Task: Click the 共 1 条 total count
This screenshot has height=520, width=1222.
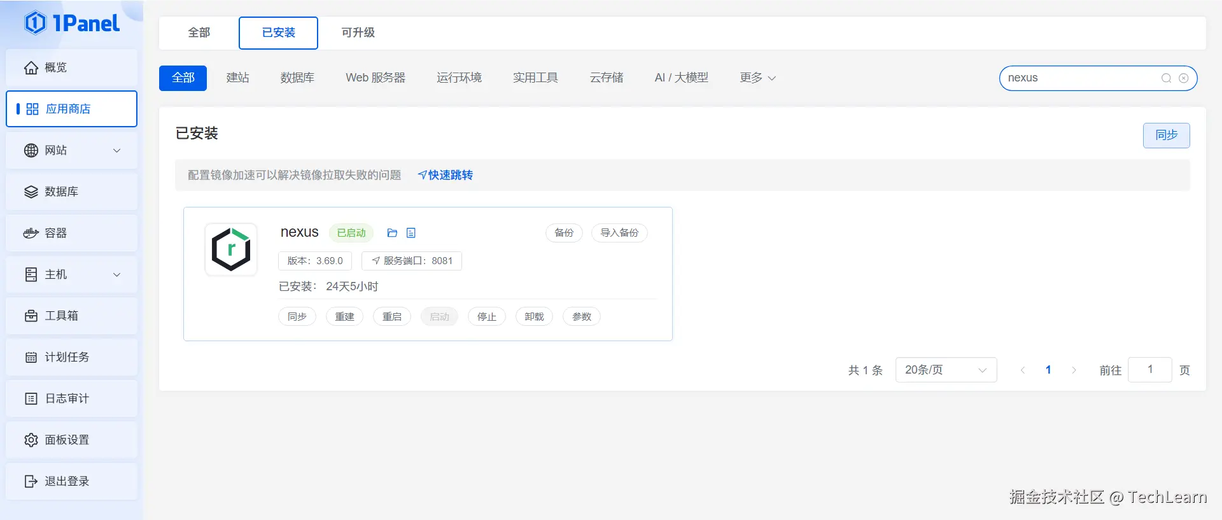Action: point(866,370)
